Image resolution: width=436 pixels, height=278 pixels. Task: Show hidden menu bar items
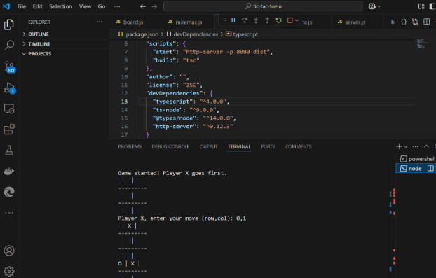[117, 6]
